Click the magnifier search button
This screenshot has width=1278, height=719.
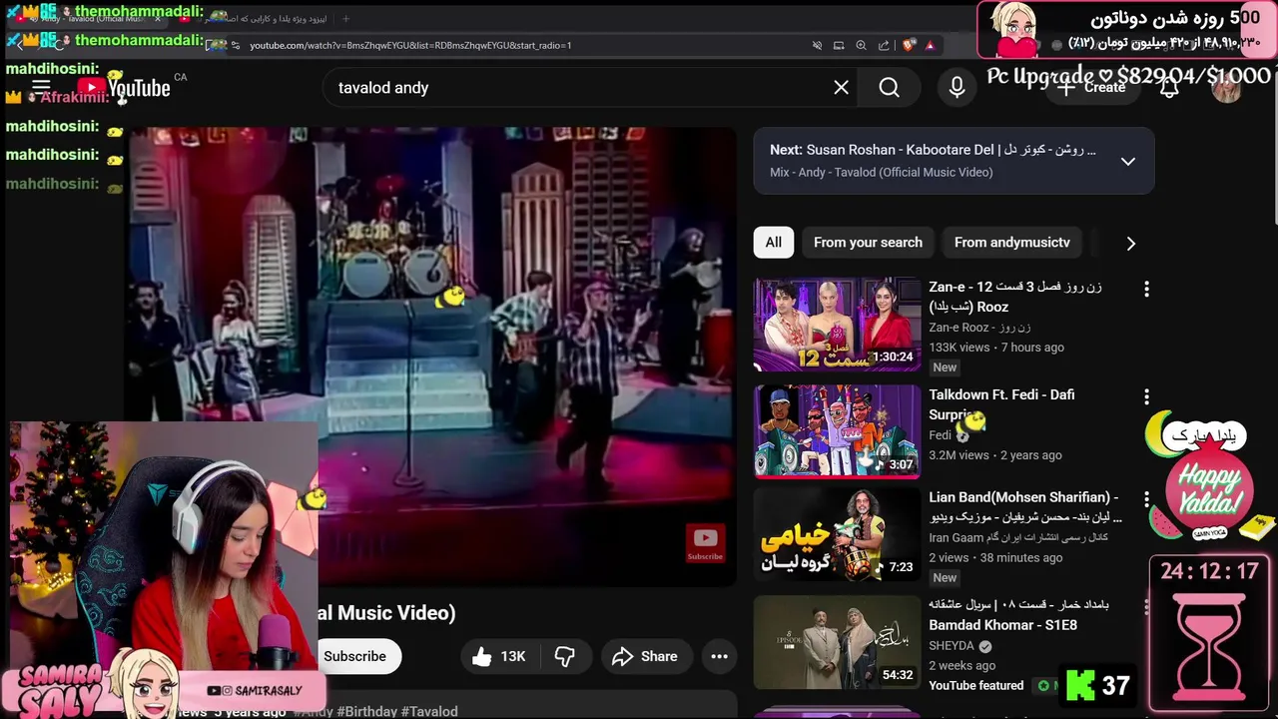point(890,88)
